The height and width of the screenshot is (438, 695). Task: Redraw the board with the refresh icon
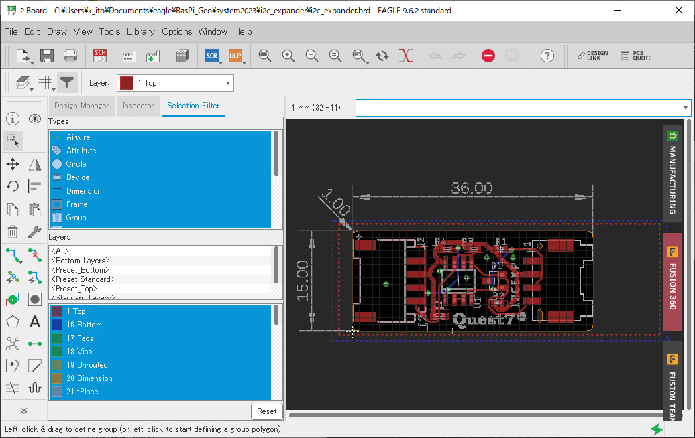[382, 56]
